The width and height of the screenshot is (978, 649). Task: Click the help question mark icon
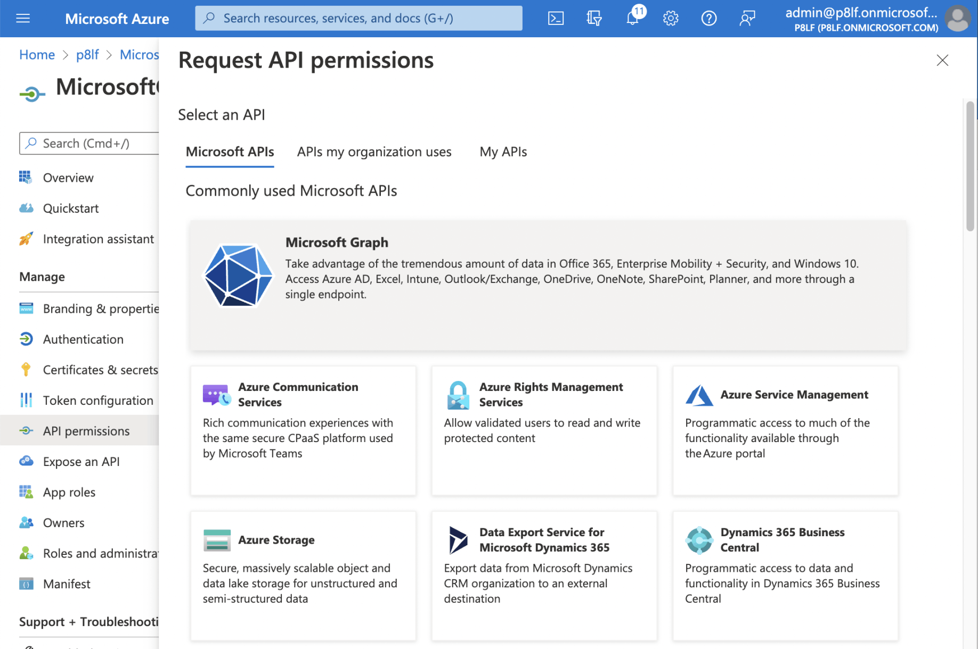coord(708,19)
